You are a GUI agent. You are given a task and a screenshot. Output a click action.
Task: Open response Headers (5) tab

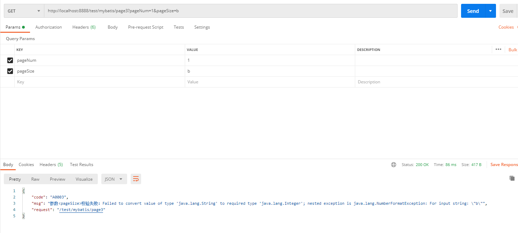[51, 165]
